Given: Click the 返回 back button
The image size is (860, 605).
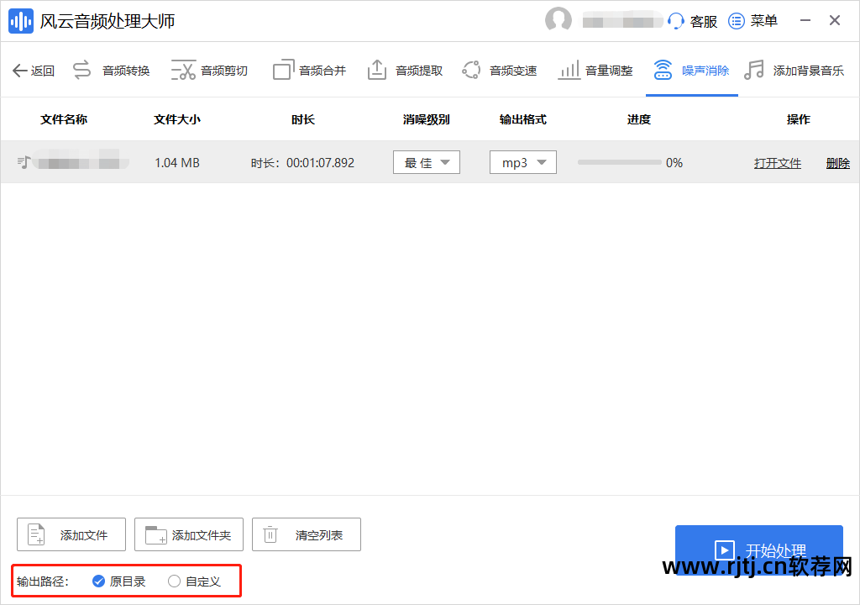Looking at the screenshot, I should (34, 71).
